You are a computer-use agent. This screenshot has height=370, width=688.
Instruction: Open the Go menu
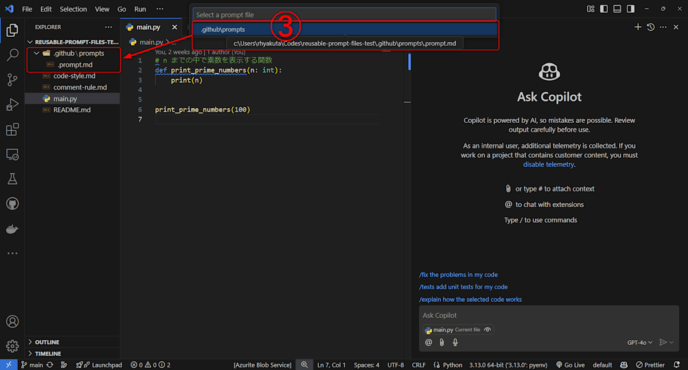click(x=122, y=9)
